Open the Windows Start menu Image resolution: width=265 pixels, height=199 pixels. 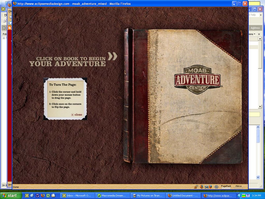coord(11,196)
